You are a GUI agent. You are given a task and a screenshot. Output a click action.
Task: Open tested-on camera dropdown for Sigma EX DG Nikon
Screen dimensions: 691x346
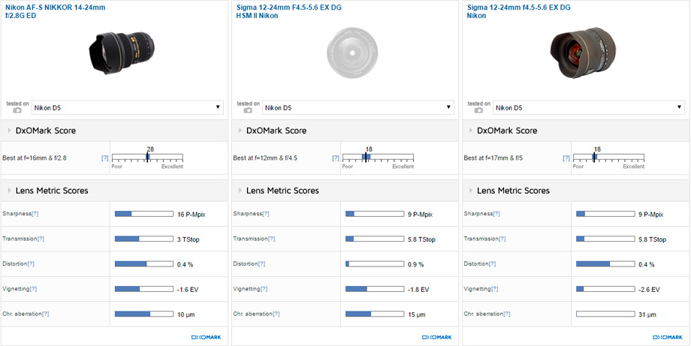589,107
